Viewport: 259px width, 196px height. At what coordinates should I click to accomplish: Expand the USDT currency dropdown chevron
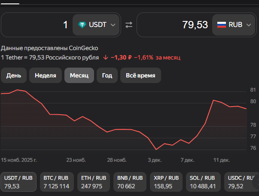coord(113,25)
